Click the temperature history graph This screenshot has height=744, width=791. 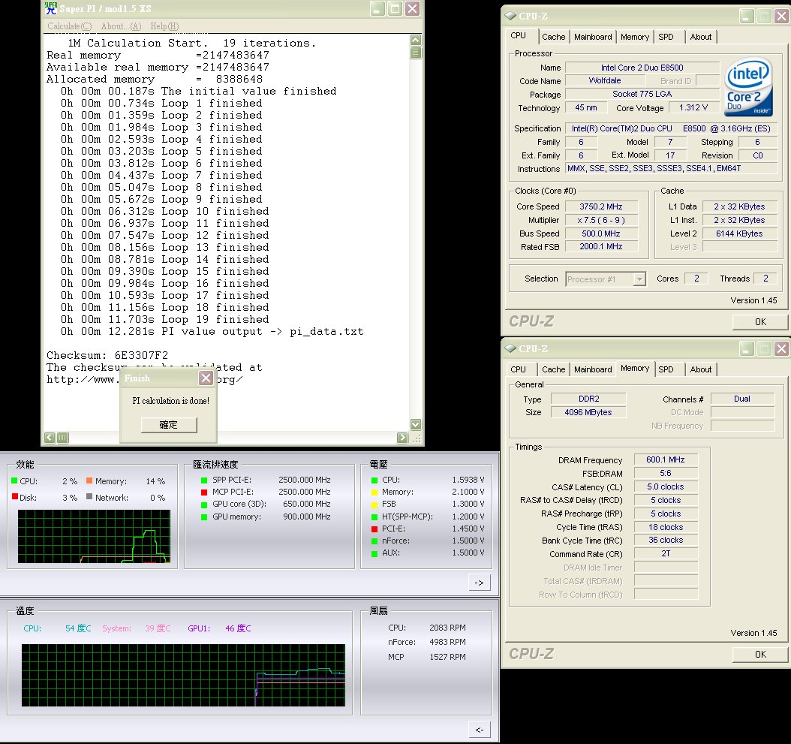point(184,675)
